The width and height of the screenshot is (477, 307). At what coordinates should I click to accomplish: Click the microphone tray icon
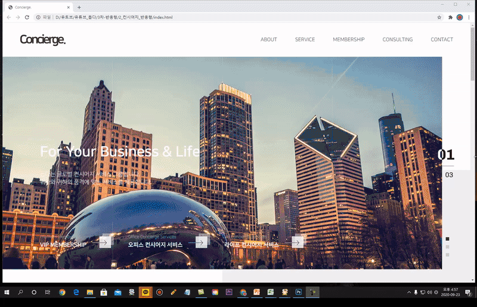(x=416, y=293)
